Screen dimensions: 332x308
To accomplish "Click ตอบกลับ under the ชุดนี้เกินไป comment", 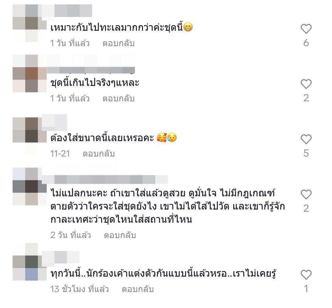I will click(x=119, y=98).
